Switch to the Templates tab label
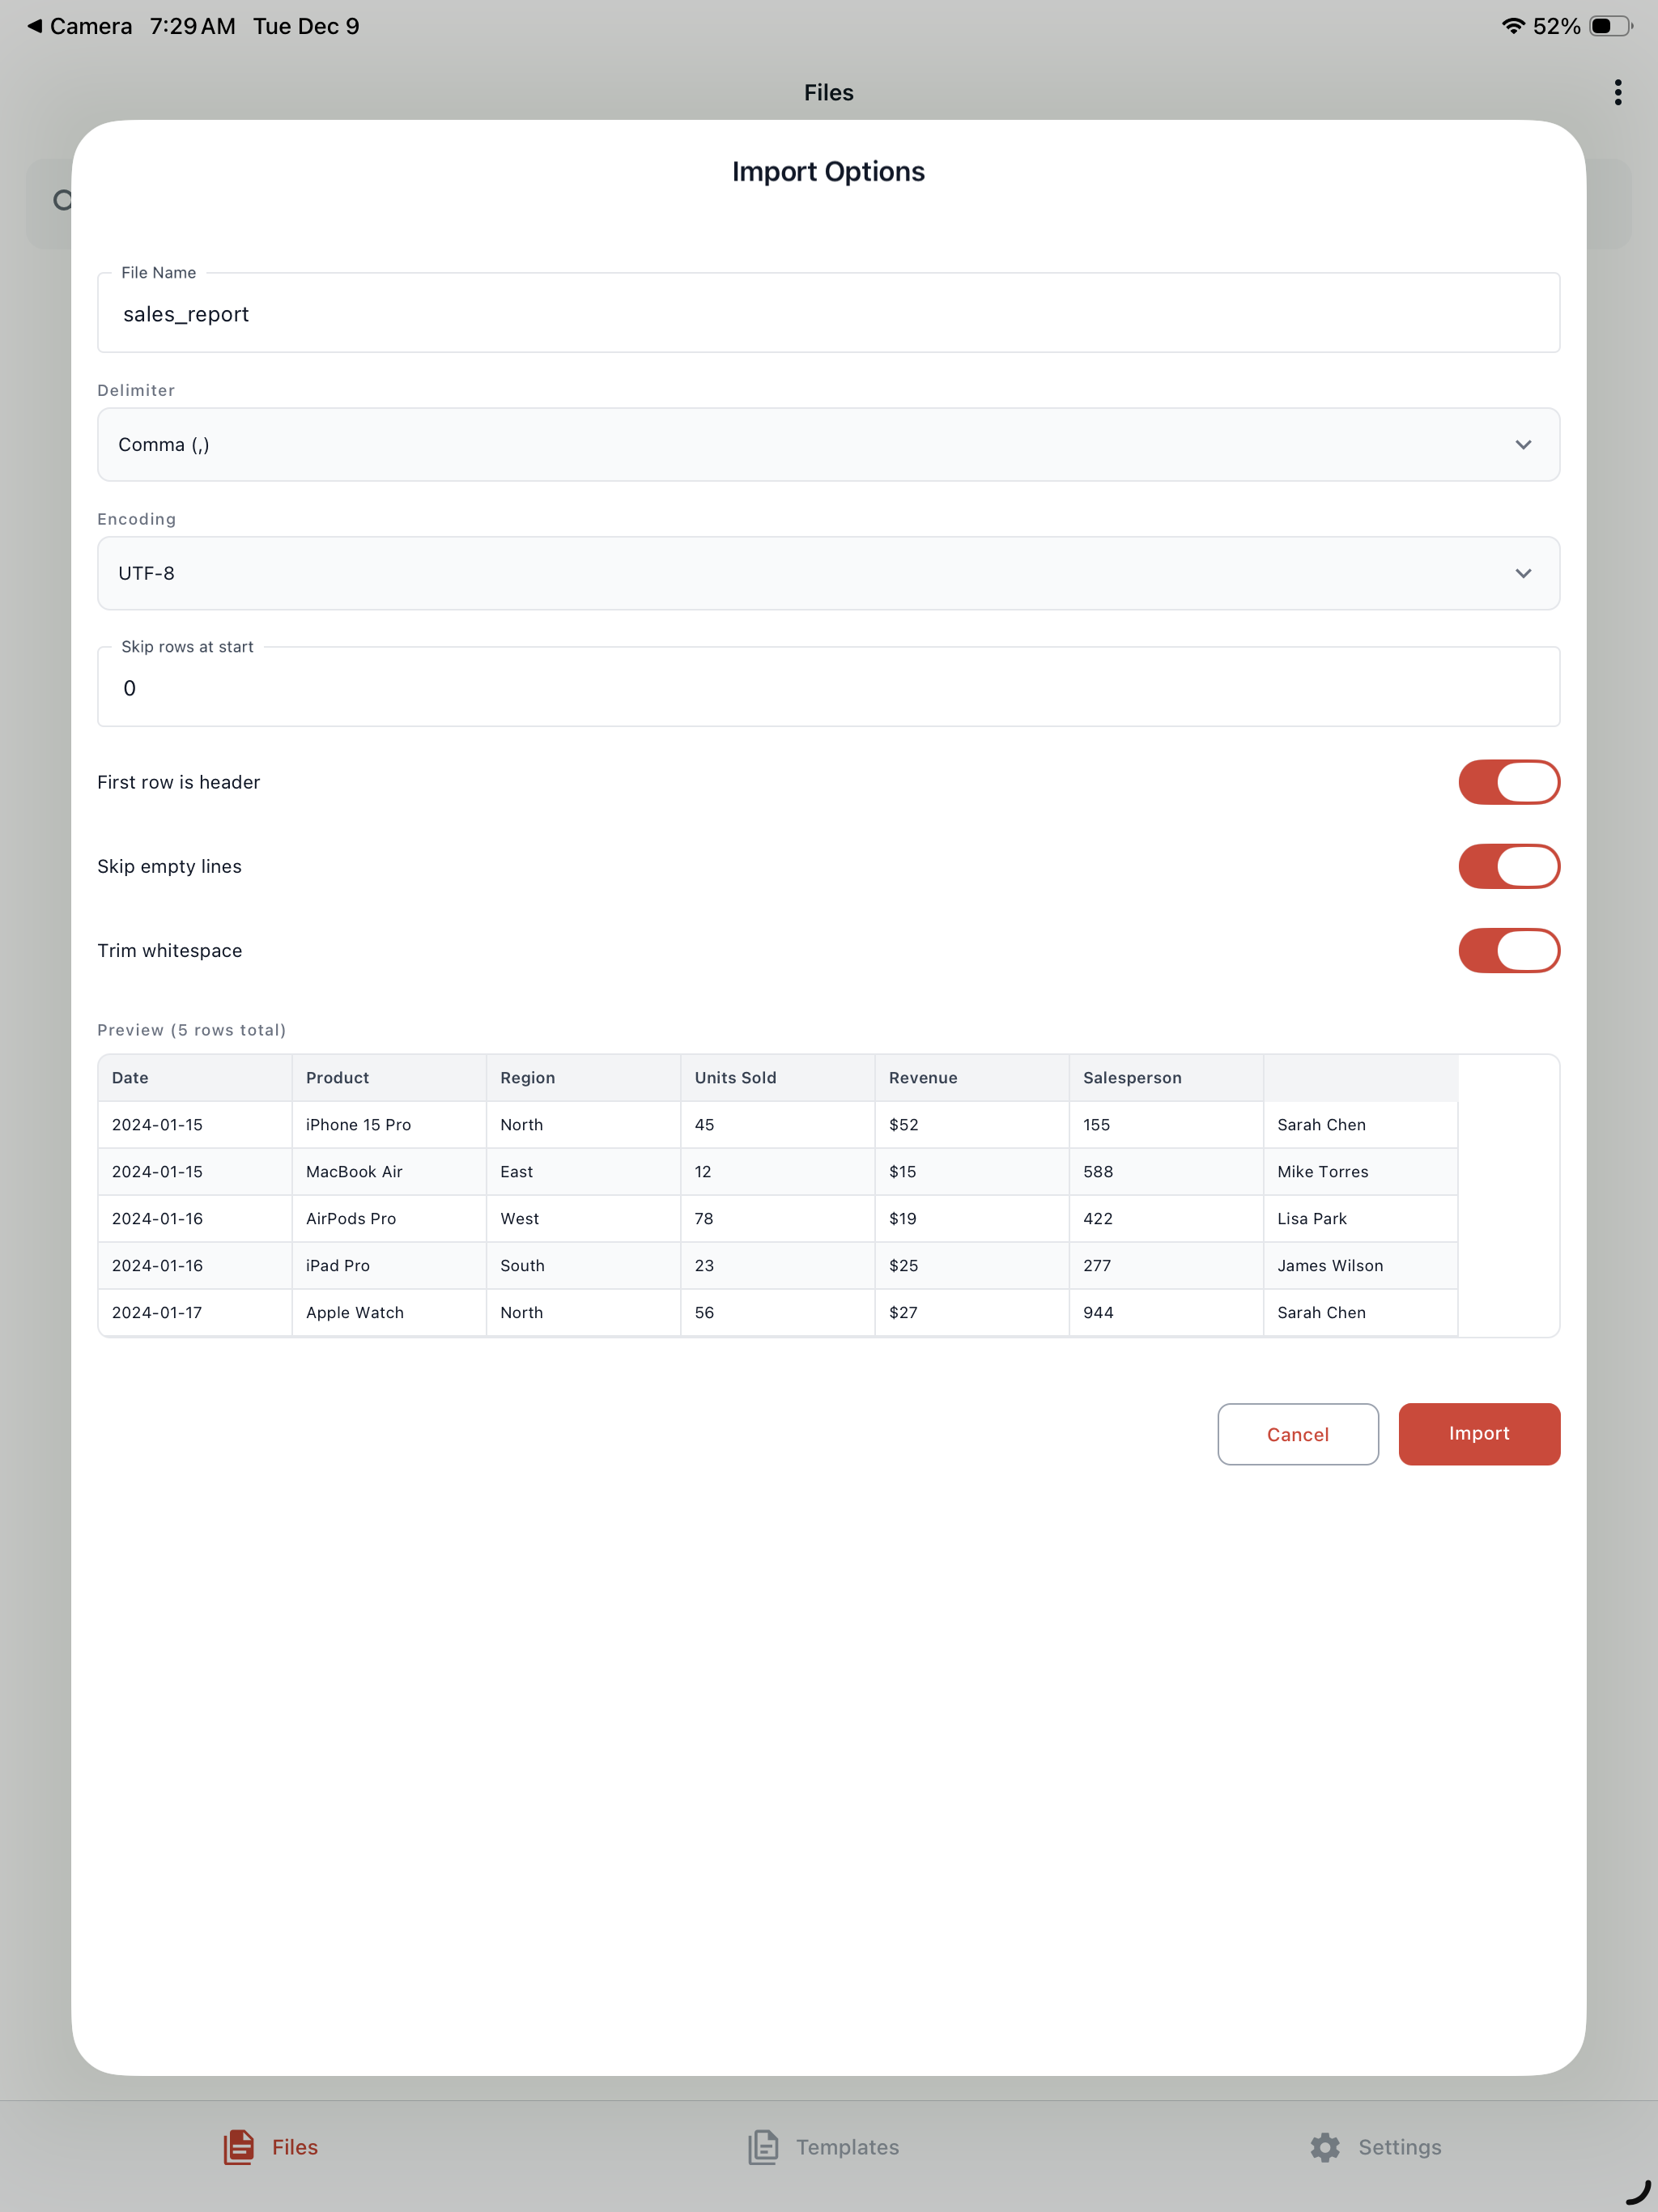Viewport: 1658px width, 2212px height. [x=847, y=2147]
